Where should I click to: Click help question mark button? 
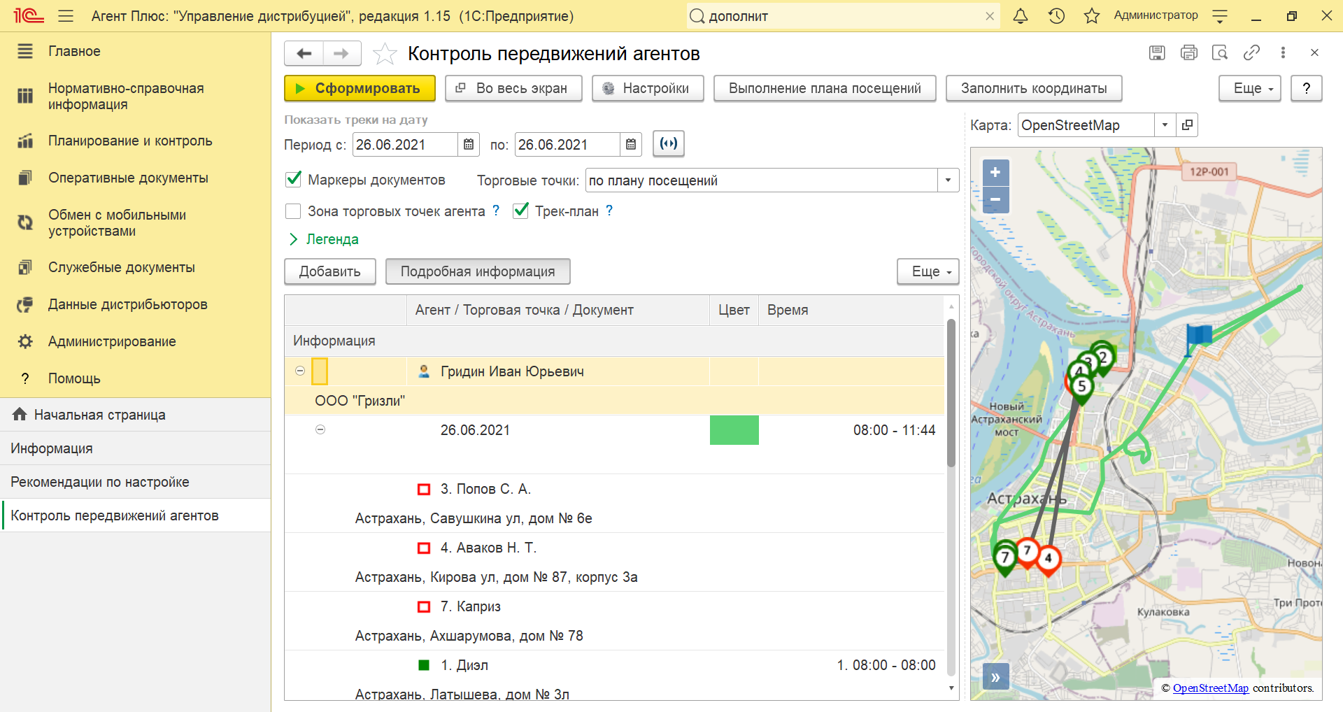(x=1306, y=88)
